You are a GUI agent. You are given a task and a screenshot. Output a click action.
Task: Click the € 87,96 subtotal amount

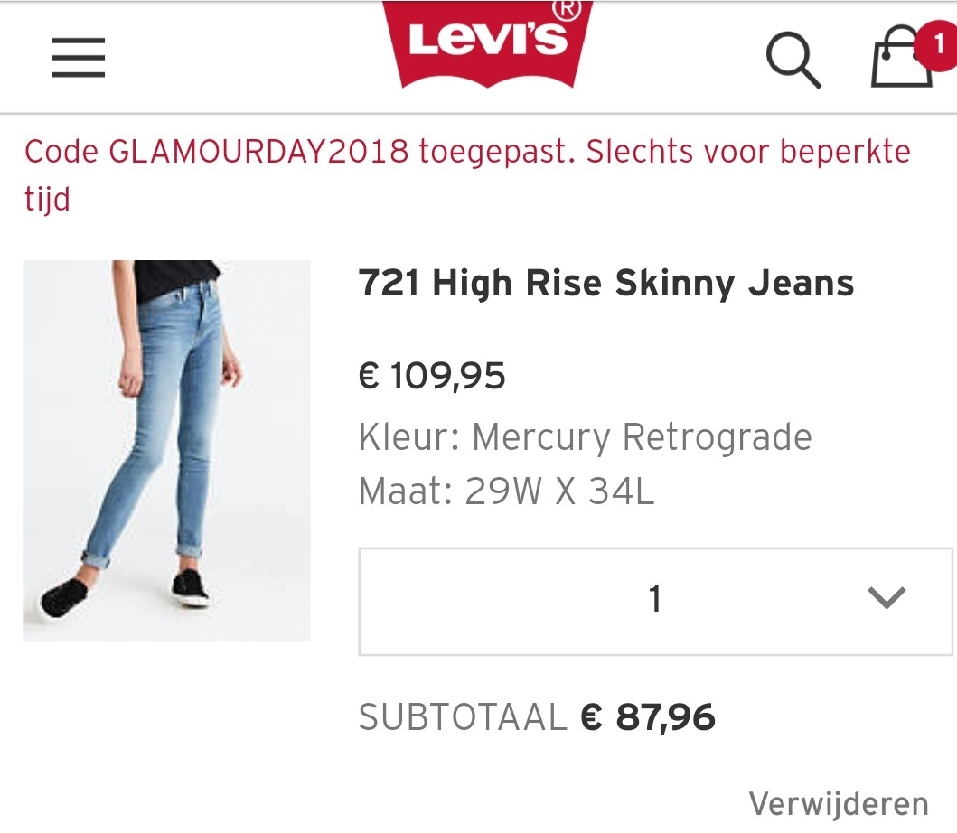(648, 716)
